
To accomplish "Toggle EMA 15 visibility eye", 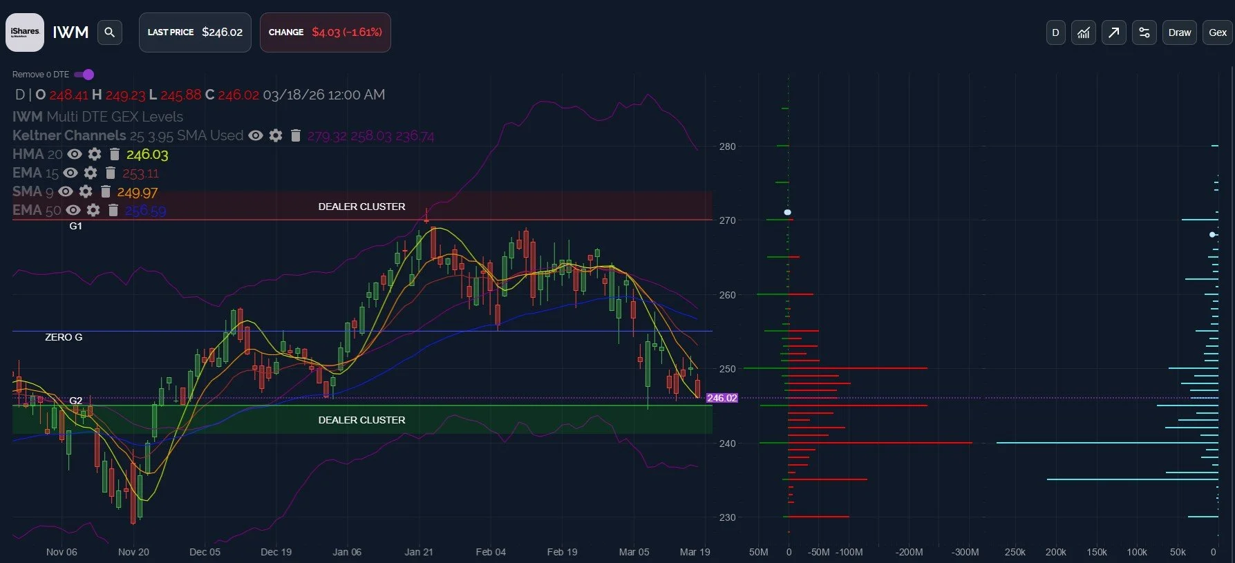I will tap(70, 173).
